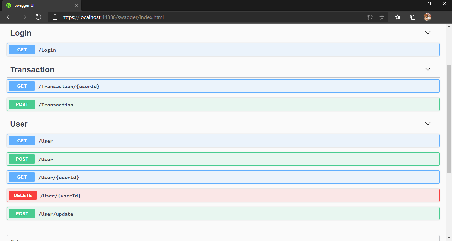
Task: Expand the POST /User/update endpoint
Action: tap(223, 214)
